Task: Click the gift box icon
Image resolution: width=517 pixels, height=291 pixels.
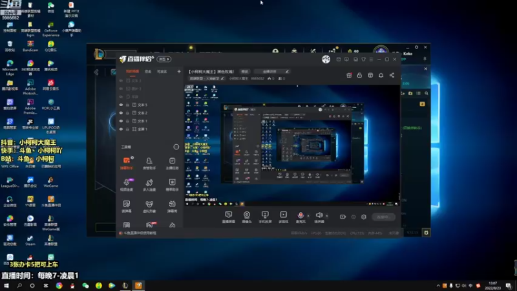Action: tap(349, 75)
